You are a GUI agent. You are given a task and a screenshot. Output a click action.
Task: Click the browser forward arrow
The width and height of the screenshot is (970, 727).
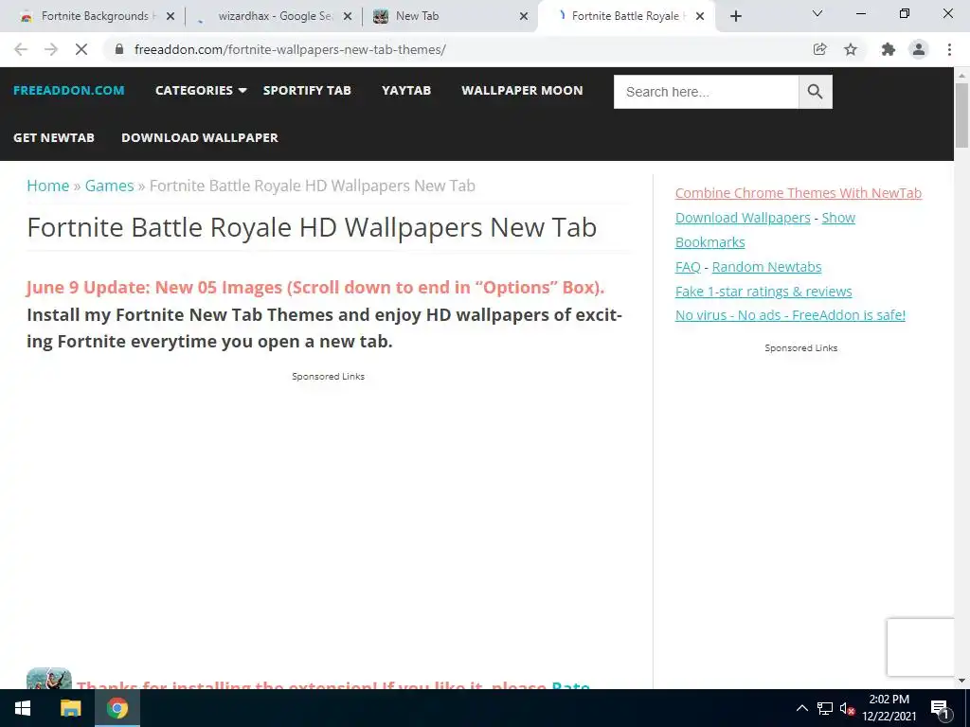[51, 49]
